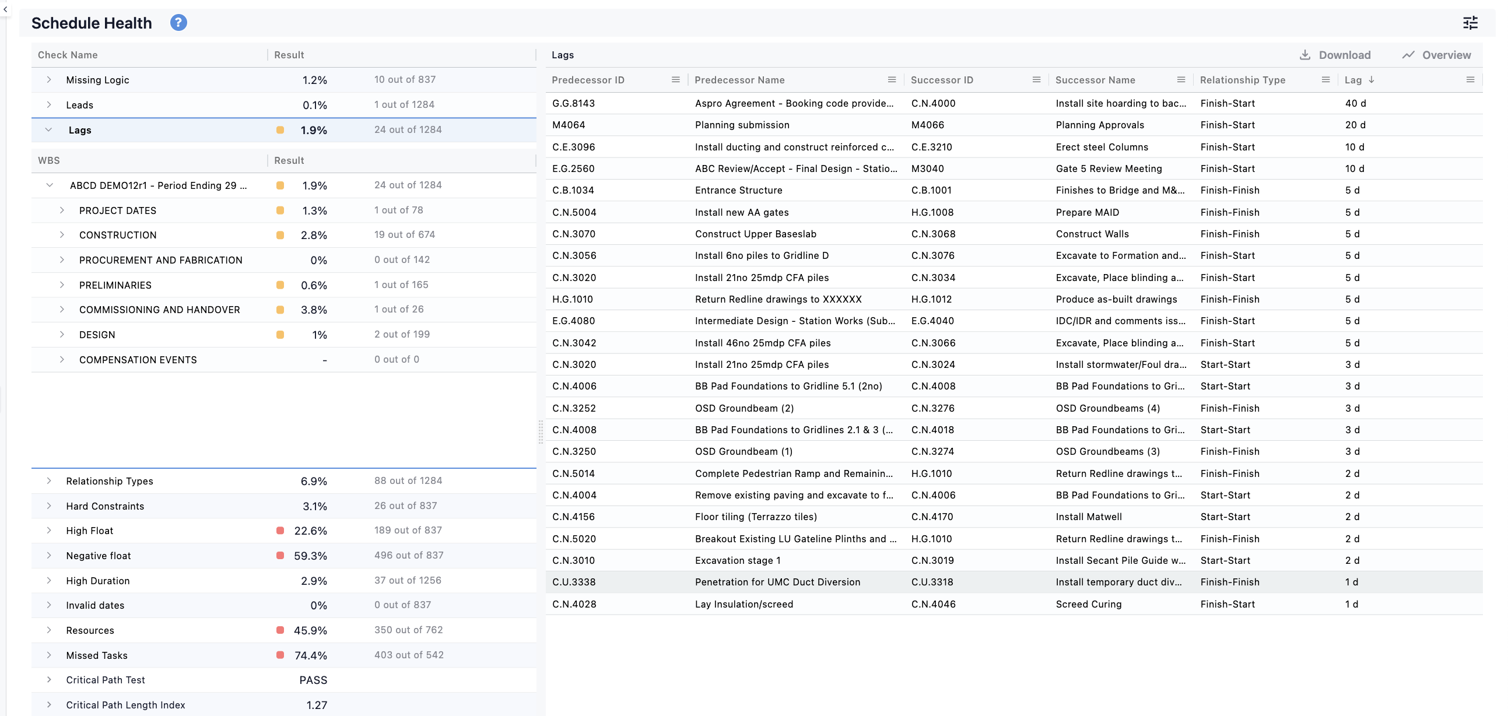Open Lag column menu icon

[x=1470, y=80]
